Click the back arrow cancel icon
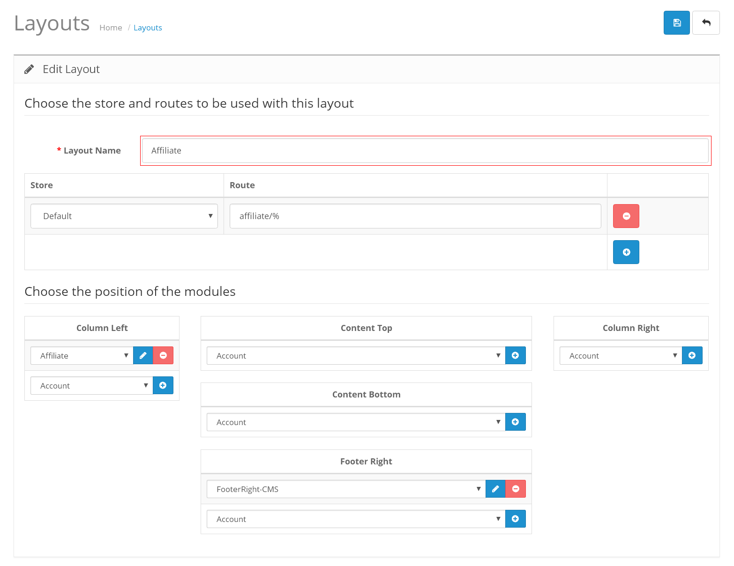734x566 pixels. [706, 23]
